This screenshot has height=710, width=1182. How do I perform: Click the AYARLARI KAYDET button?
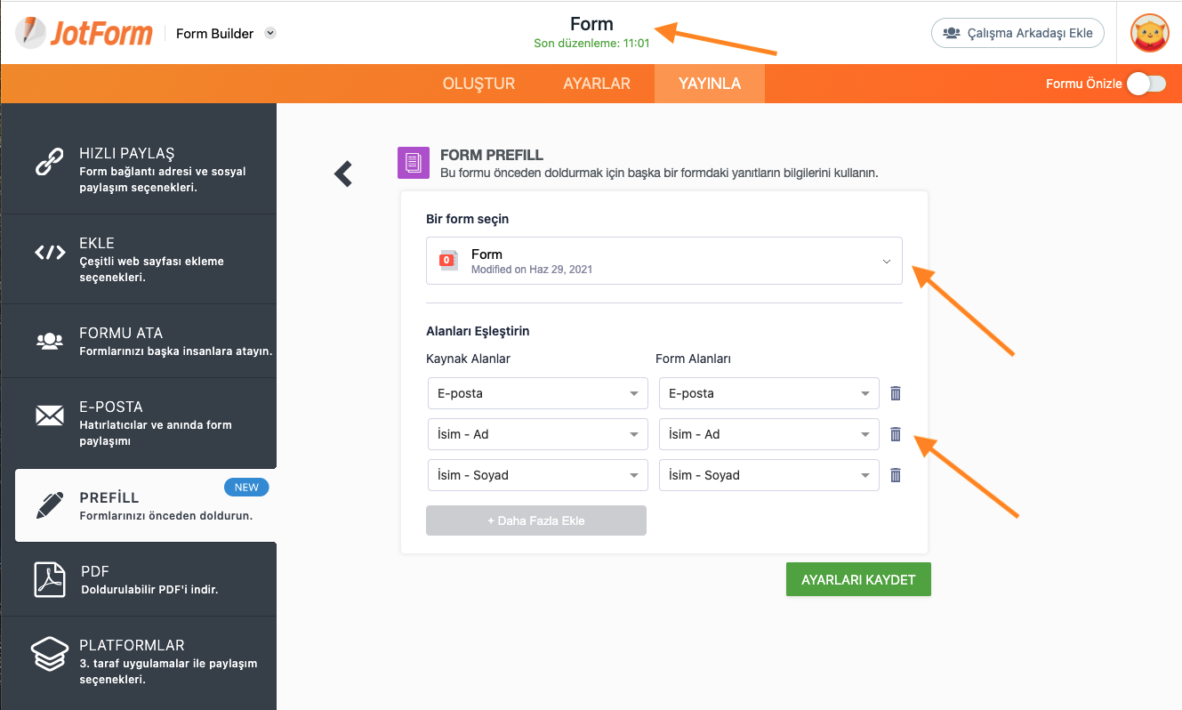tap(857, 579)
